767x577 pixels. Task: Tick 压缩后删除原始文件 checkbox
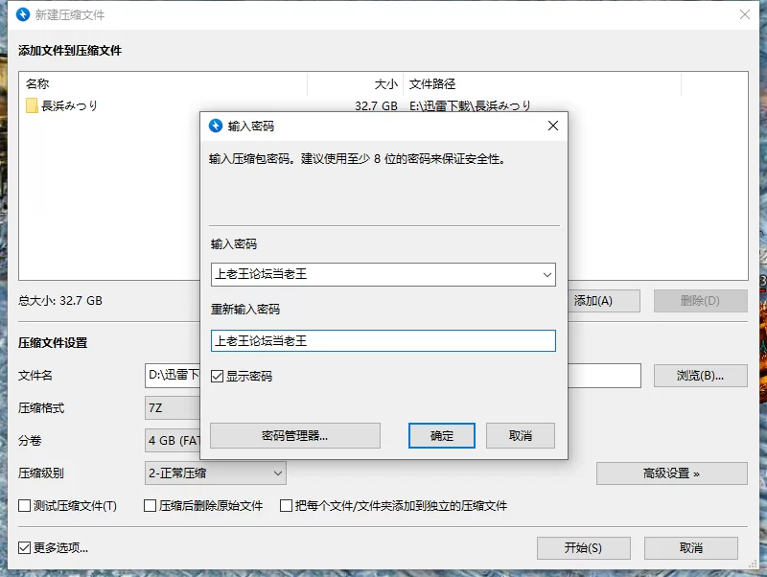[x=151, y=506]
